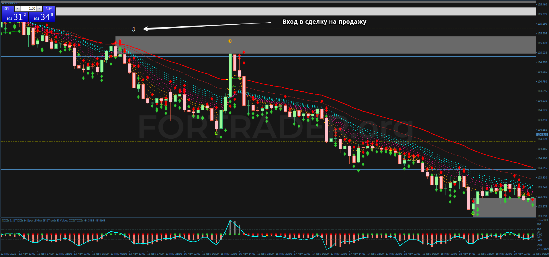Select the 1.00 volume input field

28,9
